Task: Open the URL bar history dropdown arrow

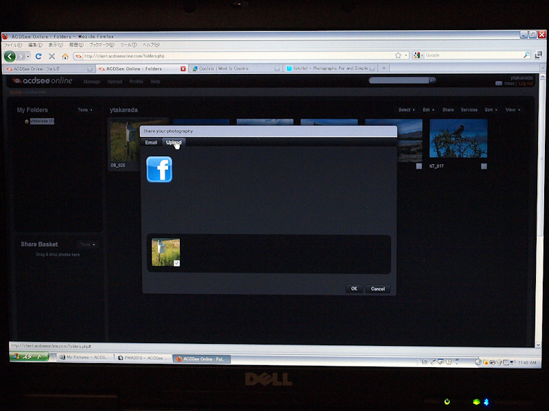Action: pos(406,55)
